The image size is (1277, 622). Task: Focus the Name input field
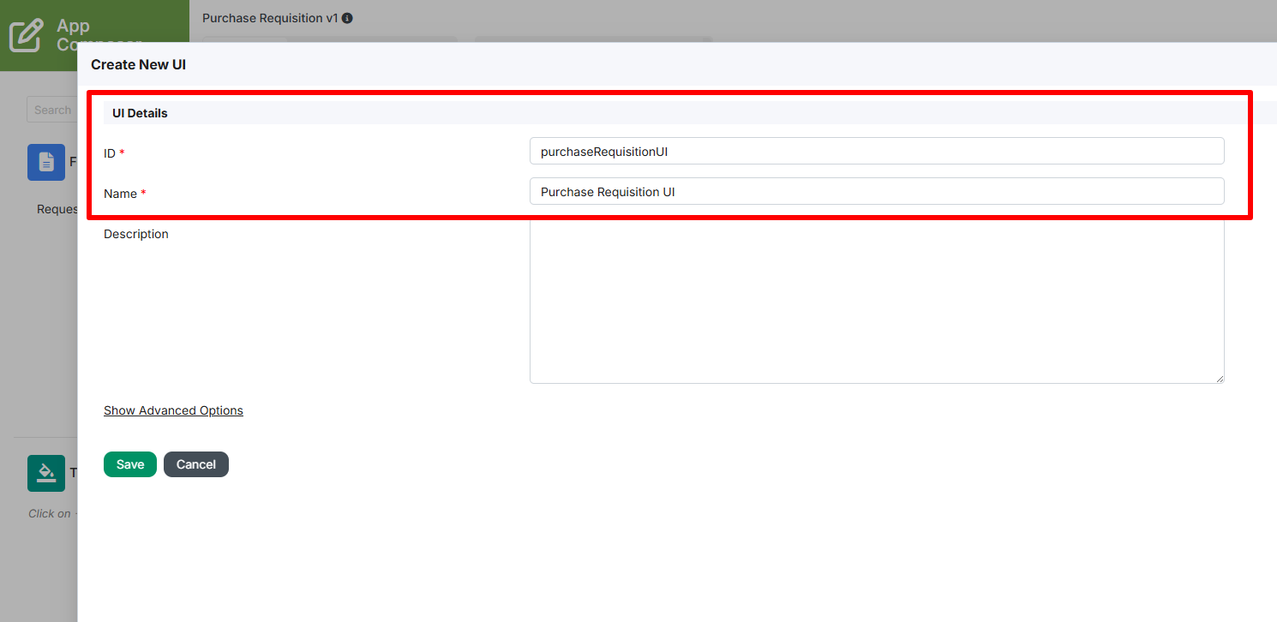click(877, 191)
